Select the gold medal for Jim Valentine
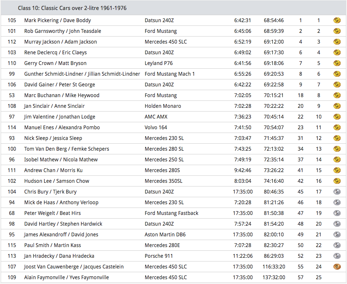The height and width of the screenshot is (284, 347). click(337, 117)
